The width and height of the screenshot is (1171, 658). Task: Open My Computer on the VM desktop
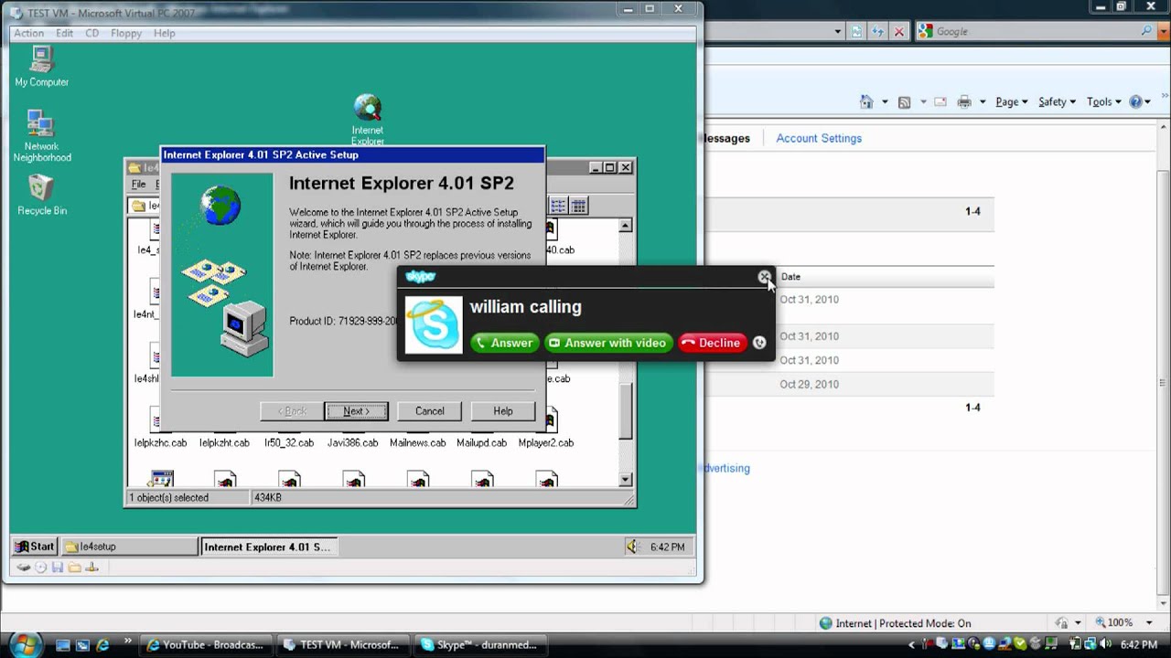click(x=41, y=67)
